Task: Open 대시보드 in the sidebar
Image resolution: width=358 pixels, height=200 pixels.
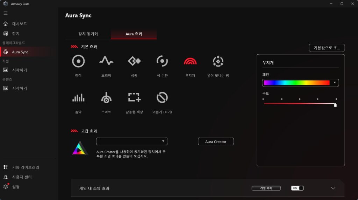Action: click(x=29, y=24)
